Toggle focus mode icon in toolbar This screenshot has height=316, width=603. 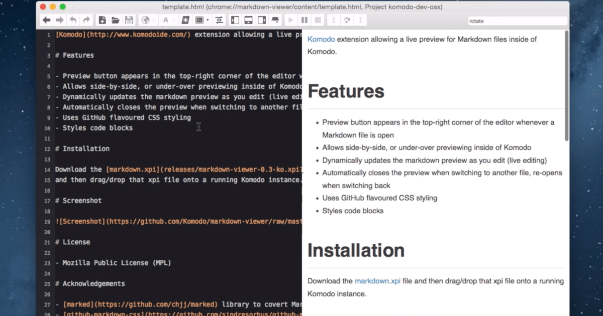pos(275,20)
